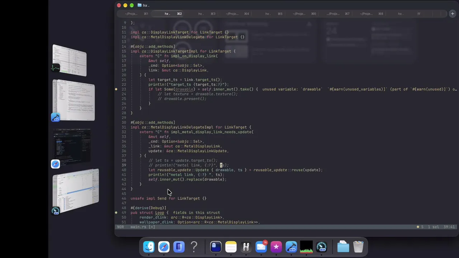Select the Activity Monitor Stage Manager thumbnail
This screenshot has width=459, height=258.
[69, 60]
